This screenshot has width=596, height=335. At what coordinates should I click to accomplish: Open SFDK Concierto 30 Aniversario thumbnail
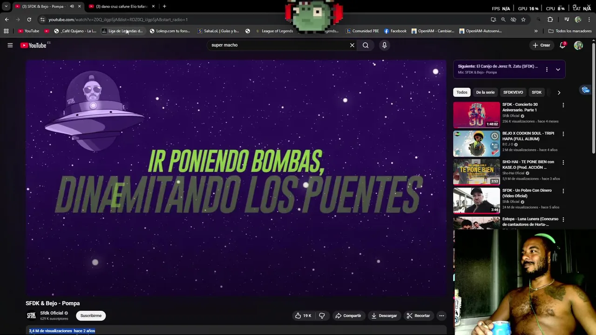click(x=476, y=115)
